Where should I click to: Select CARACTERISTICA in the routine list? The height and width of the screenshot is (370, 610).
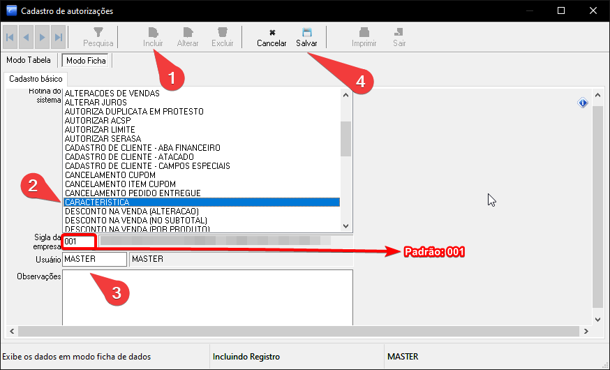tap(201, 202)
